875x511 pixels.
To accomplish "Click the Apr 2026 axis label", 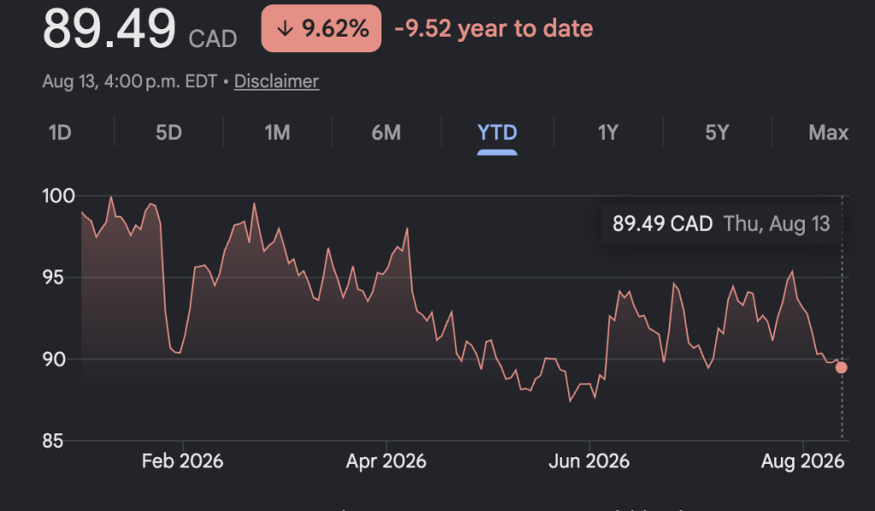I will click(386, 461).
